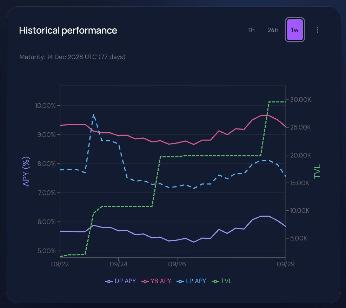Click the 09/26 x-axis date label
Screen dimensions: 346x308
point(177,264)
